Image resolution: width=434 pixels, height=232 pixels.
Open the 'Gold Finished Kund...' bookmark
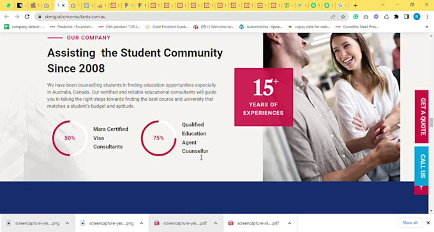click(167, 27)
